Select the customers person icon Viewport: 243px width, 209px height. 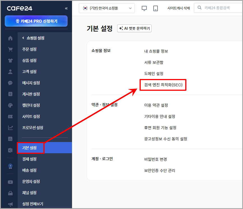click(10, 71)
